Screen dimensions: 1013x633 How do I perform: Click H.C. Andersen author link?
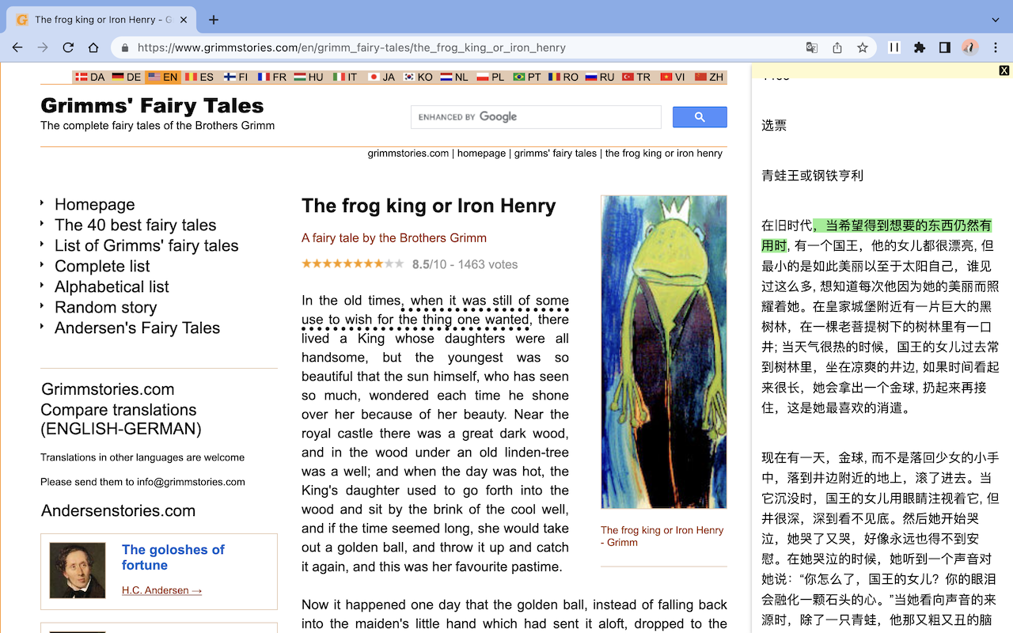tap(161, 590)
